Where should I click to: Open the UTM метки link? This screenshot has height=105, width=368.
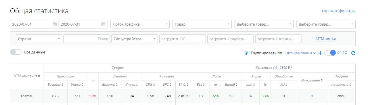click(326, 39)
